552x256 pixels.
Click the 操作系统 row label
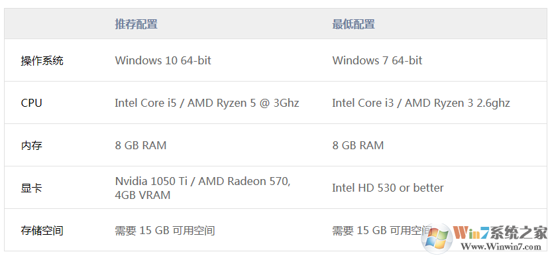(x=42, y=60)
